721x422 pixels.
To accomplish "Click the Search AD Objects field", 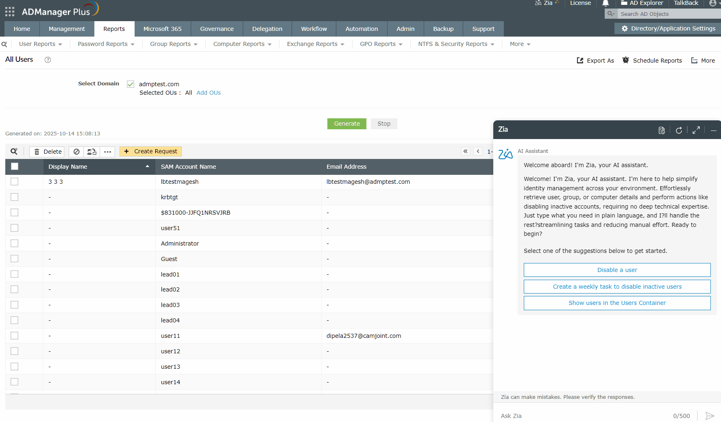I will pyautogui.click(x=670, y=14).
